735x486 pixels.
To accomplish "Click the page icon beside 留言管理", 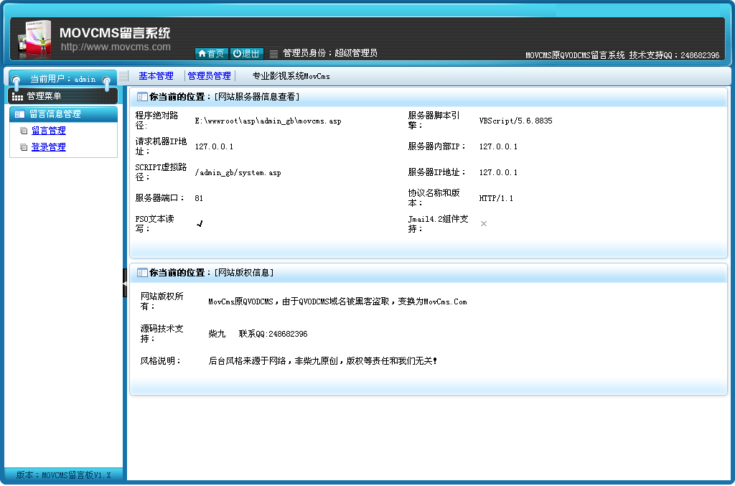I will 24,131.
